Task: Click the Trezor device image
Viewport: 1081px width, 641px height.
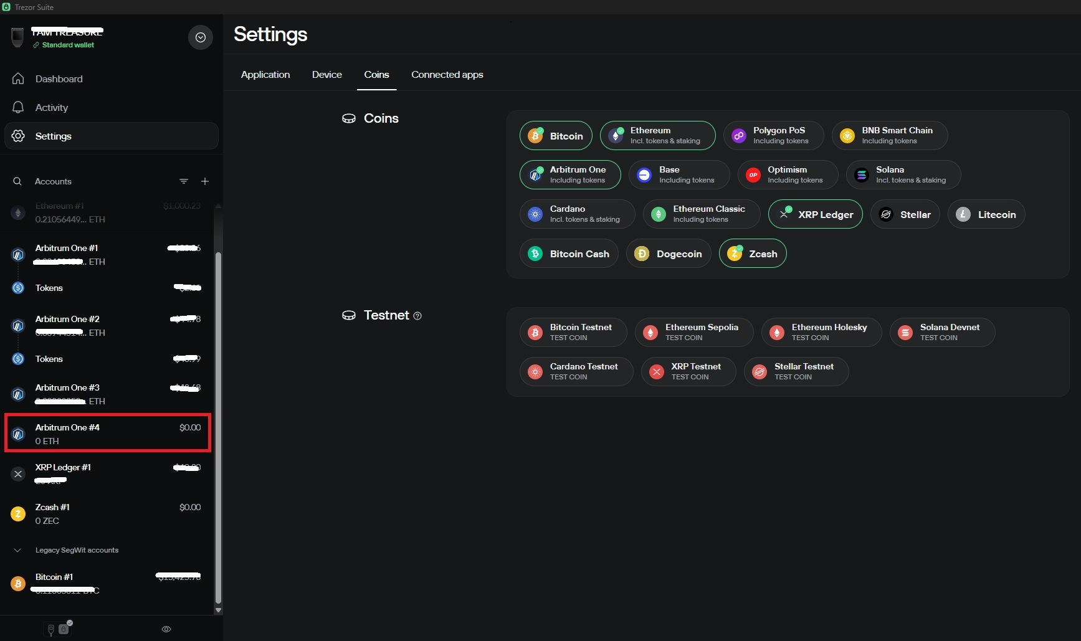Action: pos(17,37)
